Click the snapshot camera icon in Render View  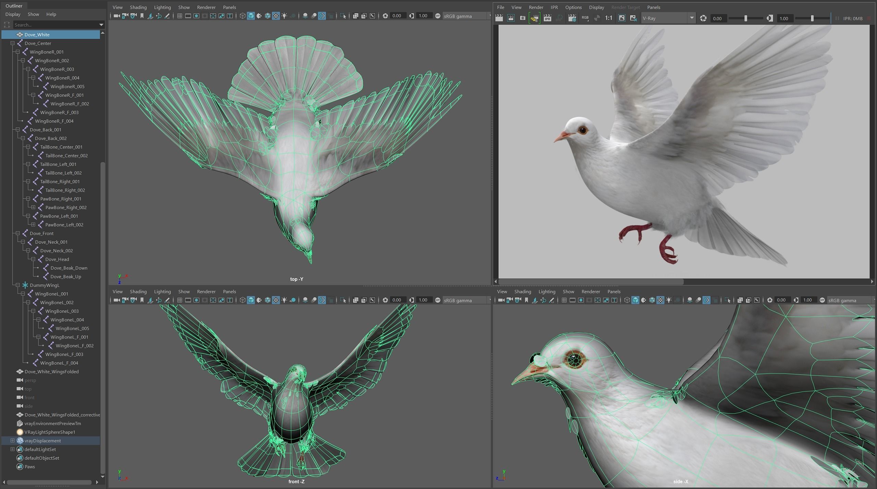(522, 18)
